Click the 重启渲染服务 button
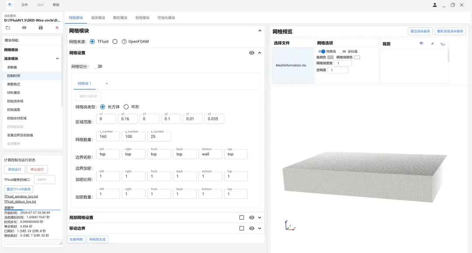472x253 pixels. click(x=420, y=31)
